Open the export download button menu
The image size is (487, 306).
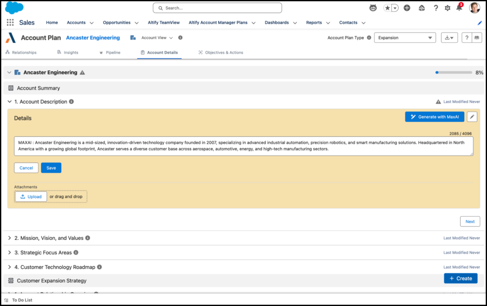tap(449, 38)
